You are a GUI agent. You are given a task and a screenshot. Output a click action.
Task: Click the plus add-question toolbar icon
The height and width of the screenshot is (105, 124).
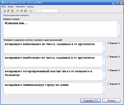(x=17, y=11)
